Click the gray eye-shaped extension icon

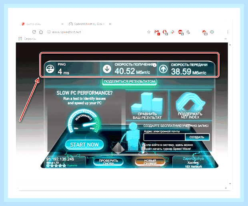click(x=212, y=32)
